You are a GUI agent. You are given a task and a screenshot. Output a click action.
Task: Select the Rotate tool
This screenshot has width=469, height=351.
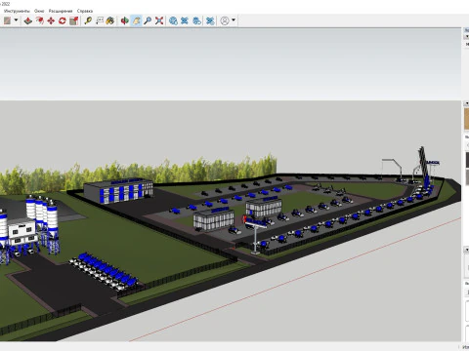click(x=63, y=20)
